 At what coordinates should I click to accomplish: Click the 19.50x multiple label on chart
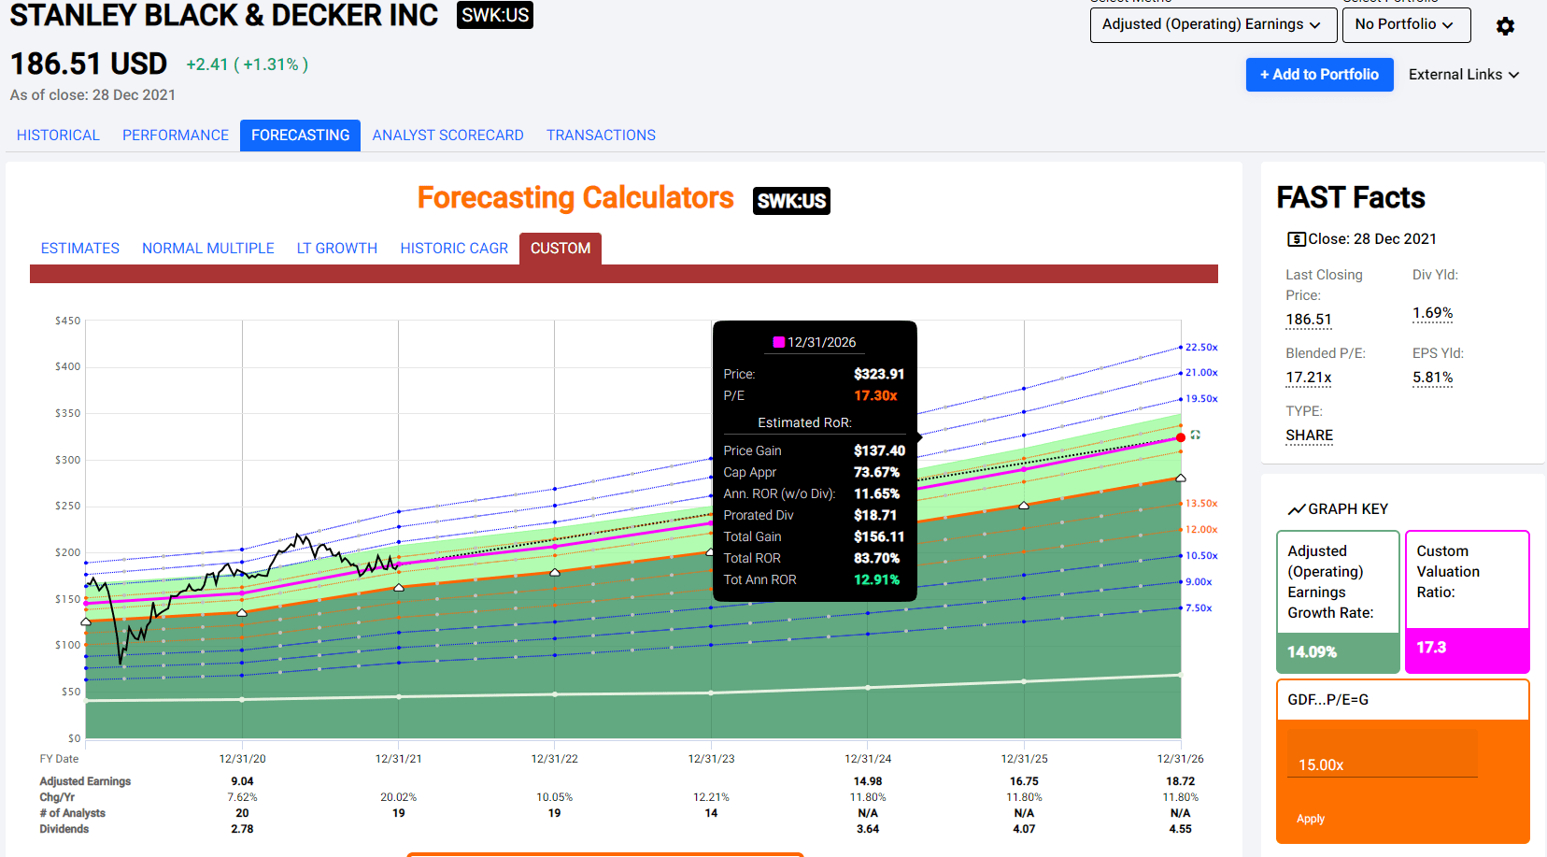tap(1201, 399)
